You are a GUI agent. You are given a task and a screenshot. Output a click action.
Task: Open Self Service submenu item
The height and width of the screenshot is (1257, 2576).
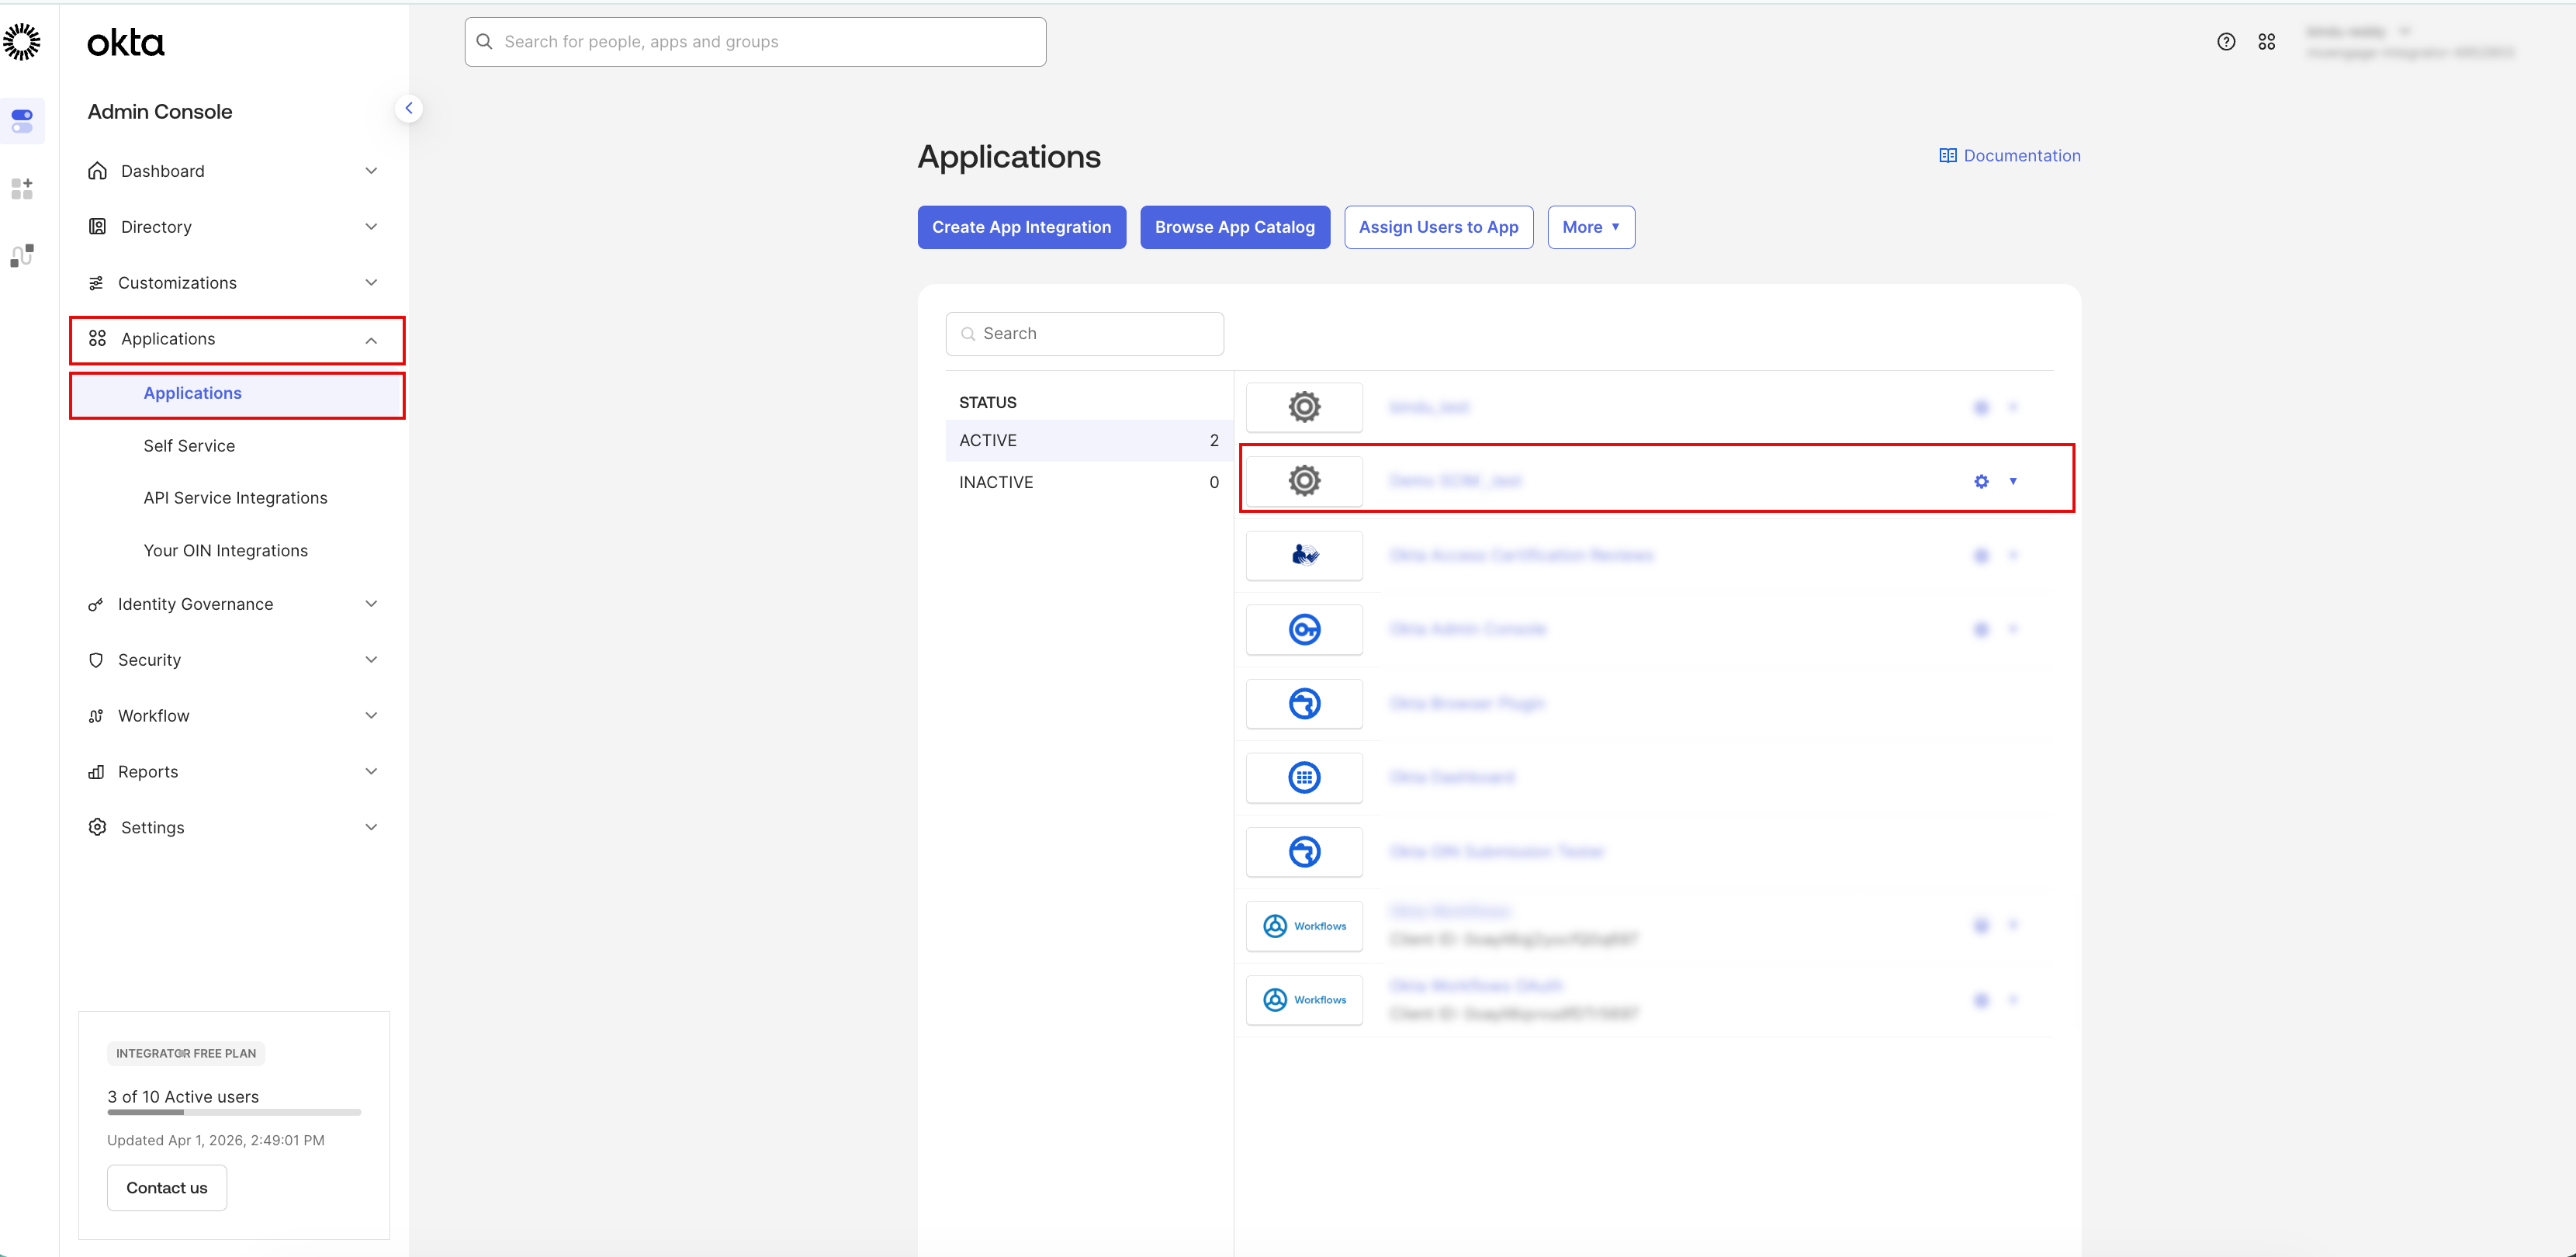point(189,446)
